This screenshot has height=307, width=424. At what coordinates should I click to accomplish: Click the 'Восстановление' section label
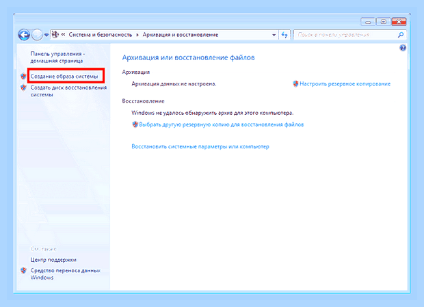point(143,101)
